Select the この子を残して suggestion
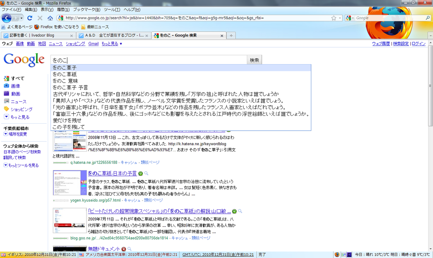The image size is (433, 258). click(181, 127)
